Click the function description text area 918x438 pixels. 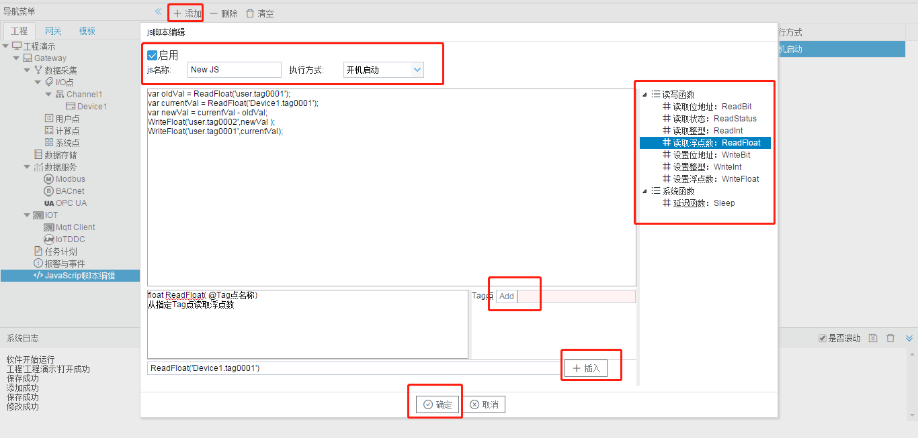(308, 324)
